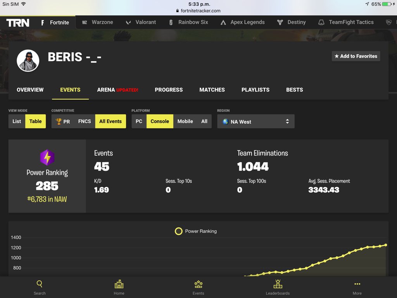Click the Apex Legends logo icon

pyautogui.click(x=223, y=23)
